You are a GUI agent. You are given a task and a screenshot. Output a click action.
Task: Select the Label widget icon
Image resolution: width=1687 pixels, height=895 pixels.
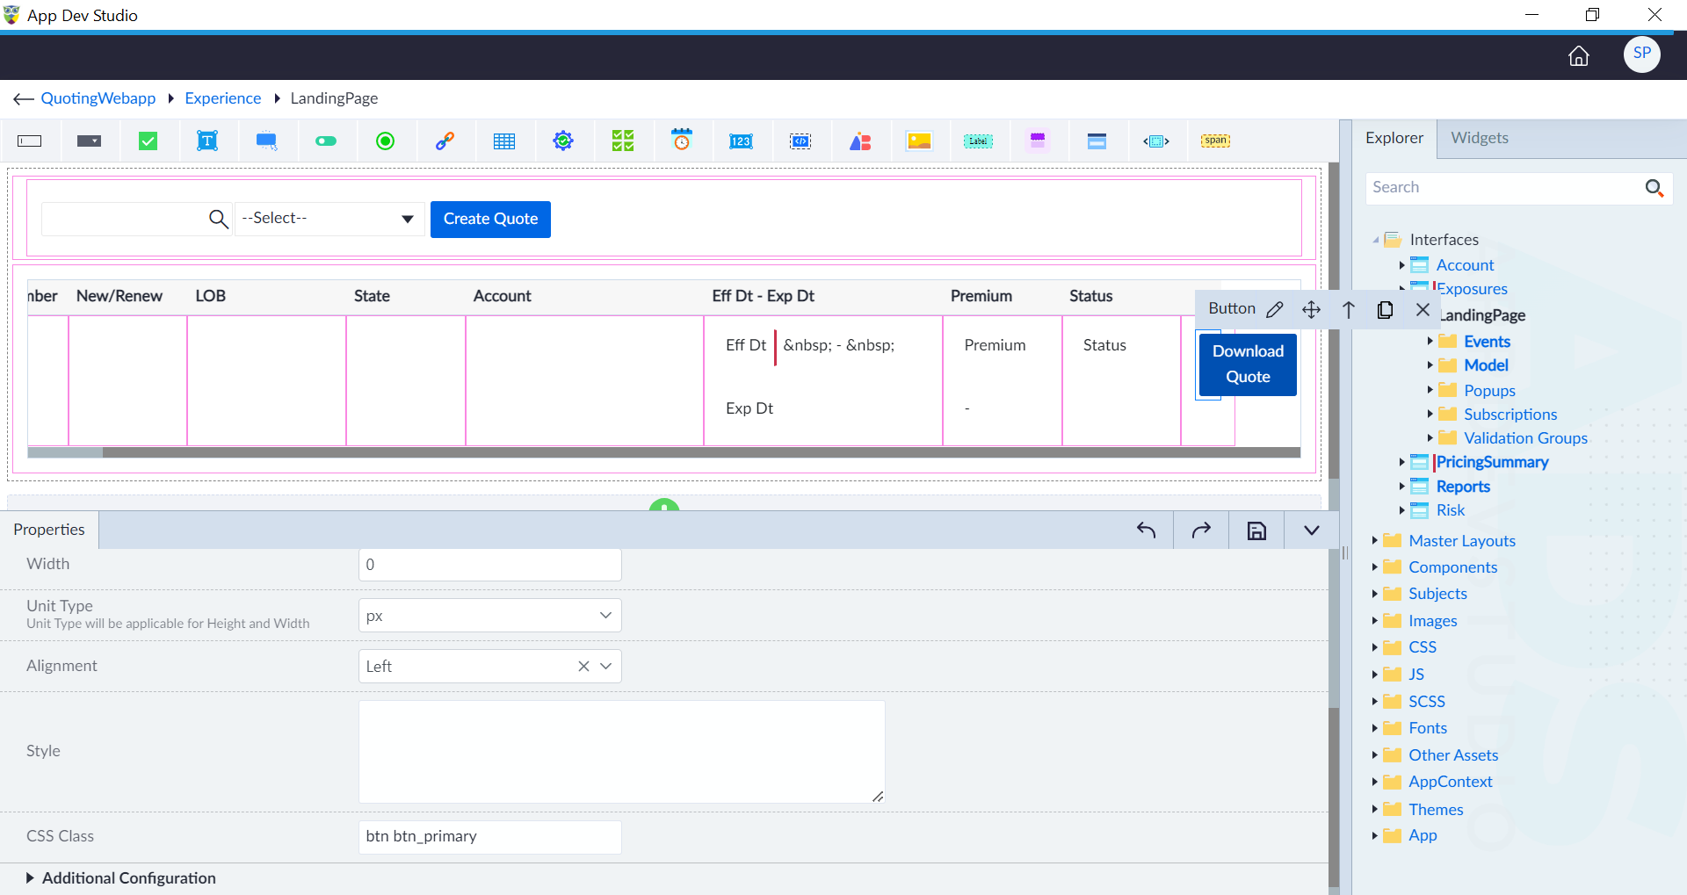click(x=978, y=141)
